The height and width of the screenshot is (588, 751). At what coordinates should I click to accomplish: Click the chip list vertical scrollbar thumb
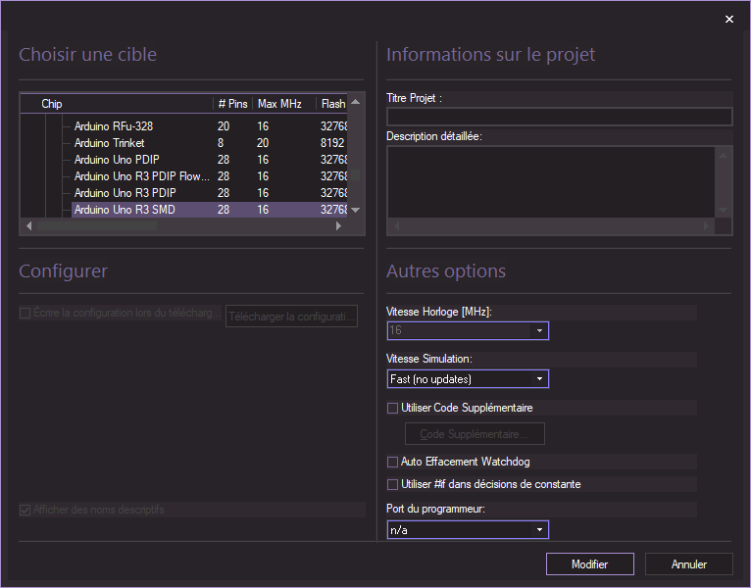pyautogui.click(x=355, y=174)
